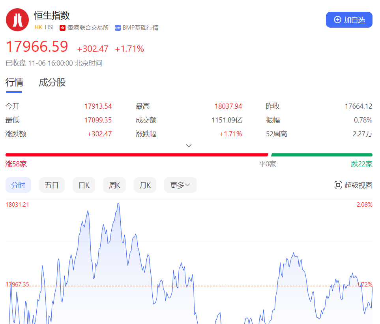The height and width of the screenshot is (324, 380).
Task: Switch chart to 日K view
Action: [84, 185]
